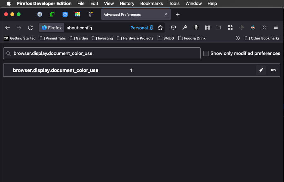Switch to the pinned tab with tool icon

coord(90,14)
